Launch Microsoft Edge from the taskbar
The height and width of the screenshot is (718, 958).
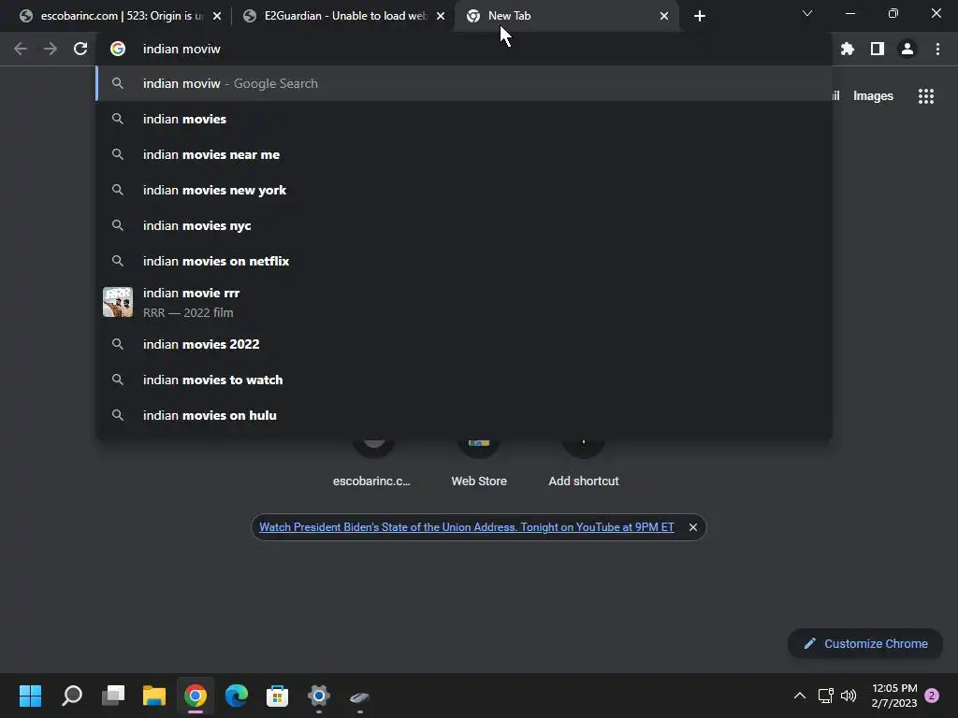tap(237, 696)
